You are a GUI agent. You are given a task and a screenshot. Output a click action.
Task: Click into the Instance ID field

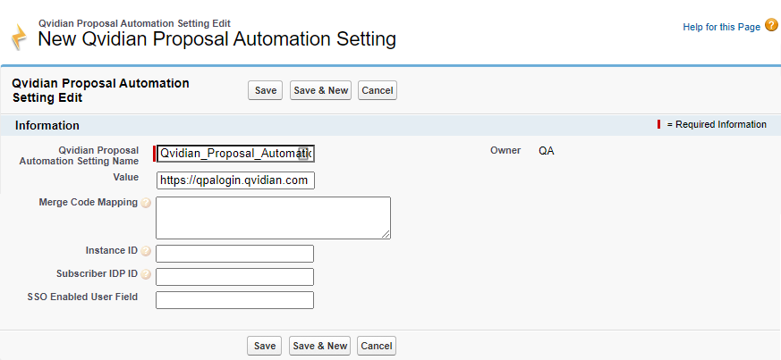pos(234,254)
